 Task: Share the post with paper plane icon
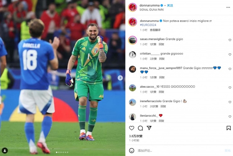(x=149, y=128)
